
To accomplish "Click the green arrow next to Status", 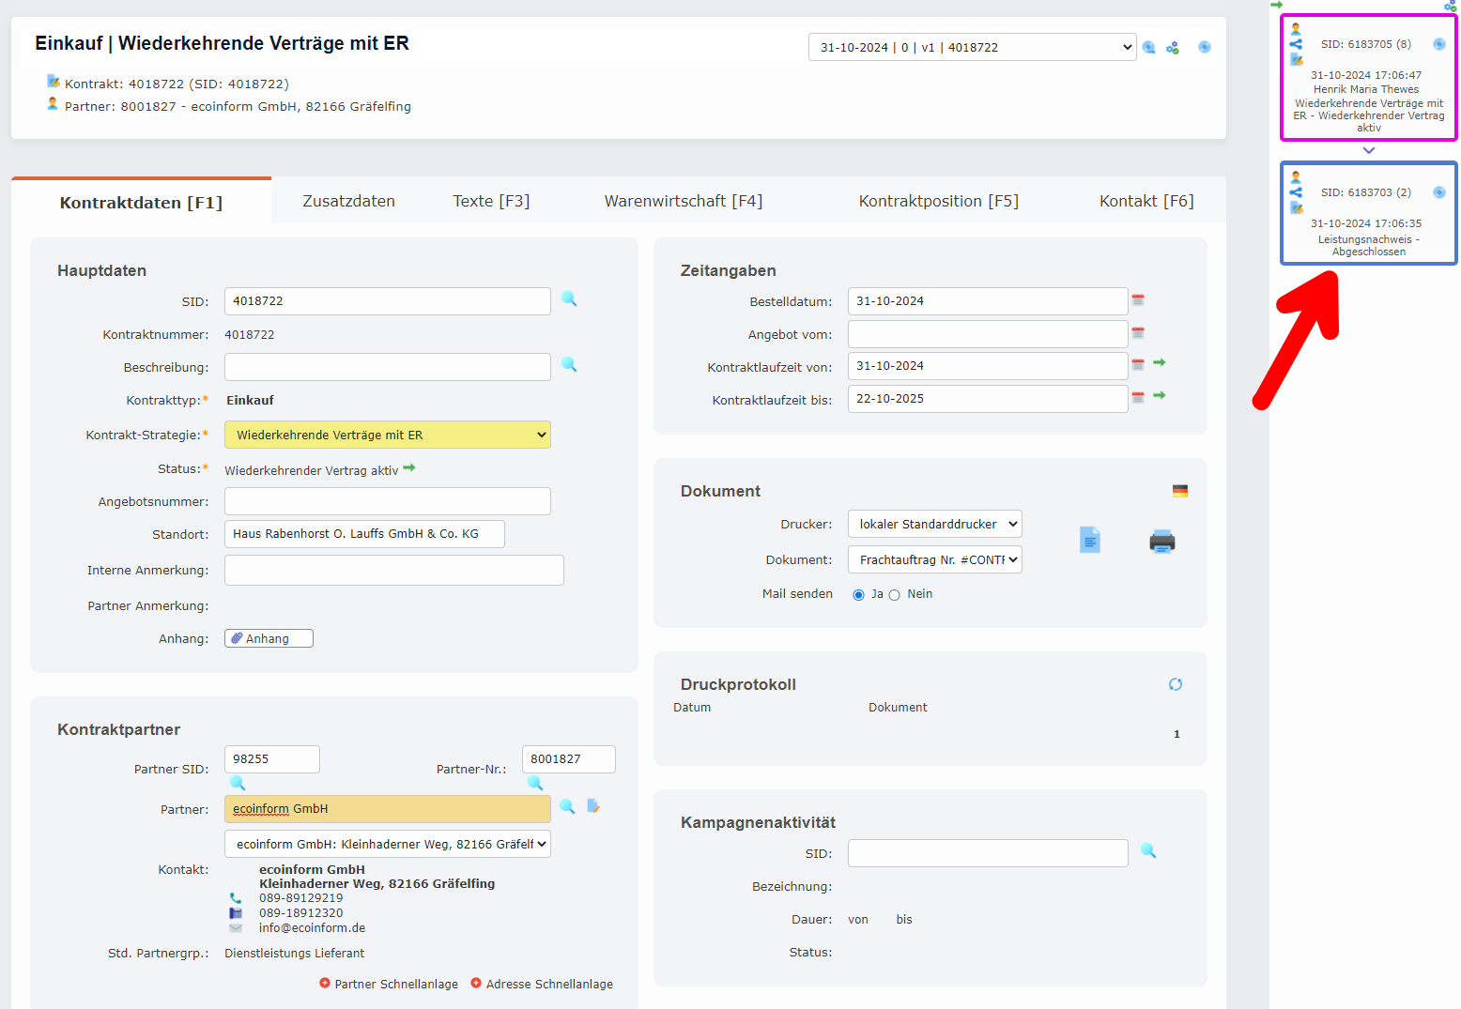I will [409, 468].
